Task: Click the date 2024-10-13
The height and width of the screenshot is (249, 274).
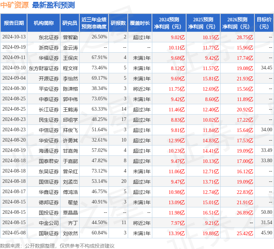Action: [14, 37]
